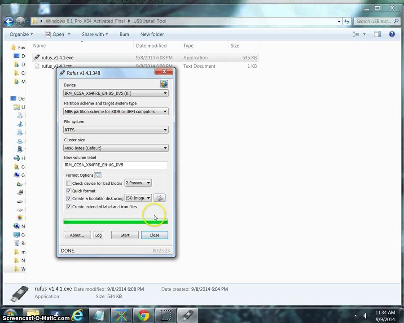Select the Recycle Bin in the navigation pane
This screenshot has height=323, width=404.
(17, 243)
